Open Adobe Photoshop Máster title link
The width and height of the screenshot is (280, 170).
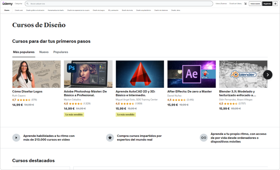[x=85, y=93]
